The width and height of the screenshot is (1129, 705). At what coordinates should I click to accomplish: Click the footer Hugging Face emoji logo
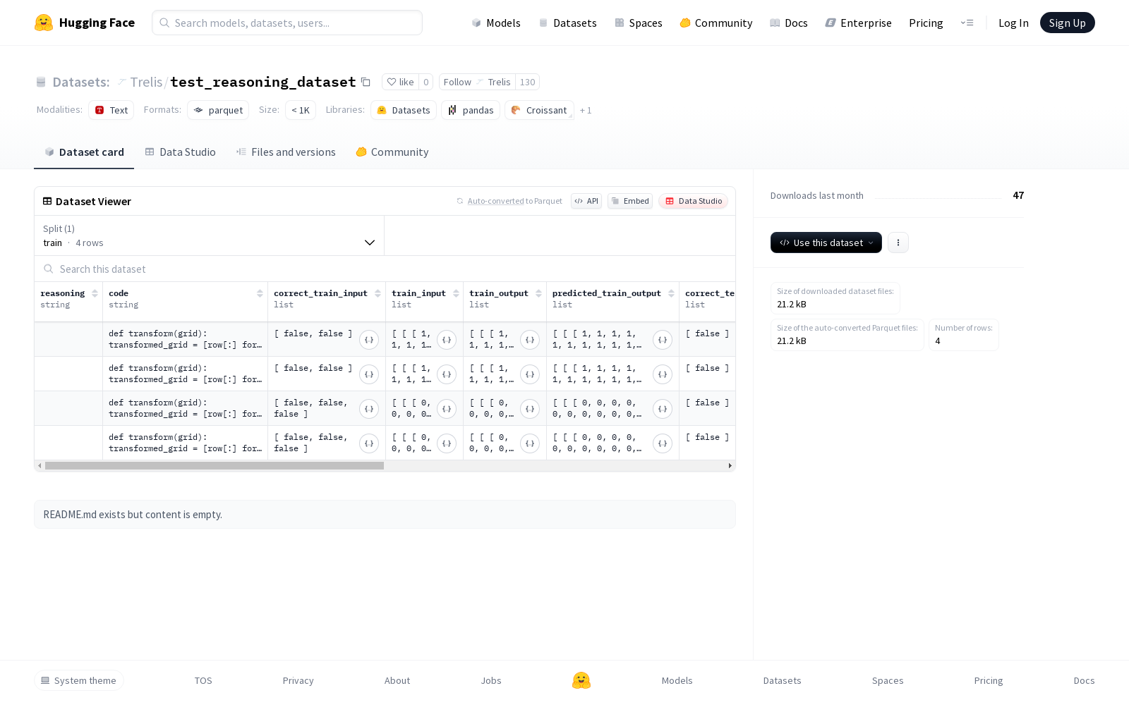click(x=581, y=680)
